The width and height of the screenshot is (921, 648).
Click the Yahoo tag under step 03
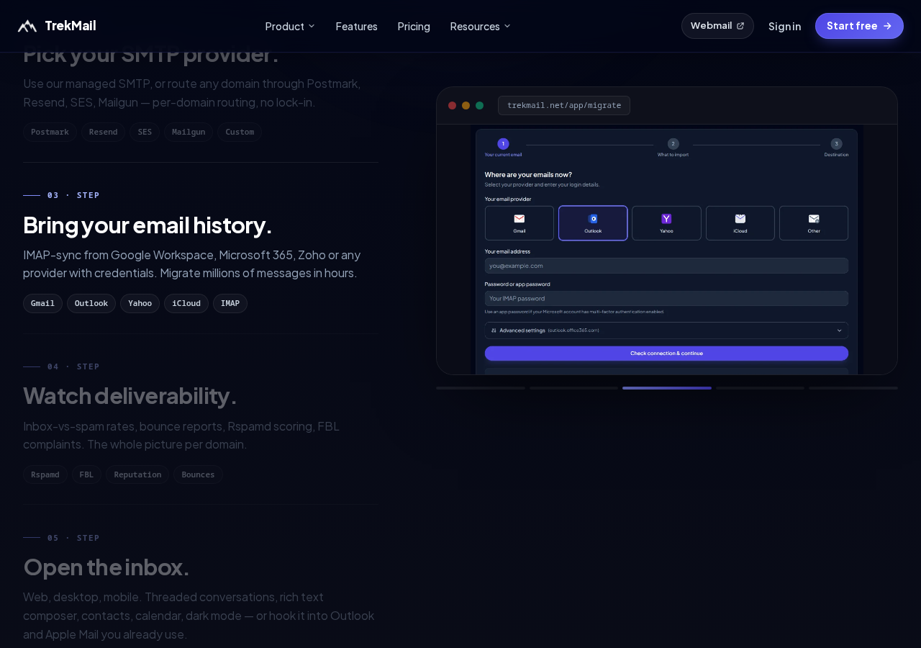(x=140, y=303)
